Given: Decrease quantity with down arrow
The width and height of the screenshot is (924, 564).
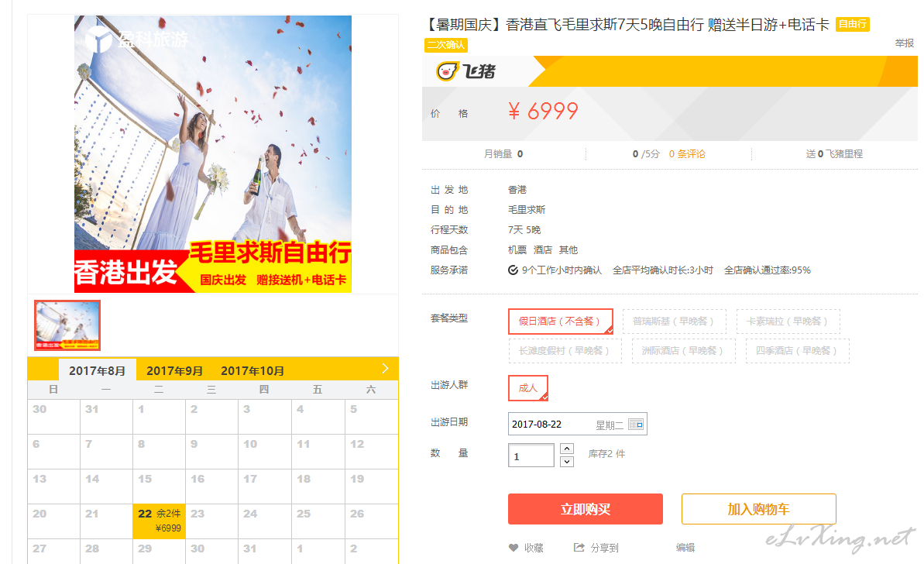Looking at the screenshot, I should [567, 462].
